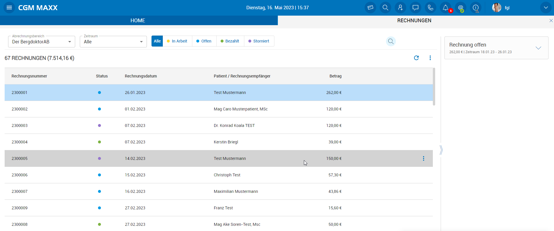Close the RECHNUNGEN tab
Image resolution: width=554 pixels, height=231 pixels.
click(551, 21)
